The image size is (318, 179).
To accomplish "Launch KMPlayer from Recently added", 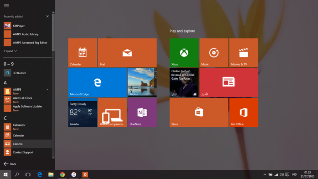I will click(x=27, y=26).
